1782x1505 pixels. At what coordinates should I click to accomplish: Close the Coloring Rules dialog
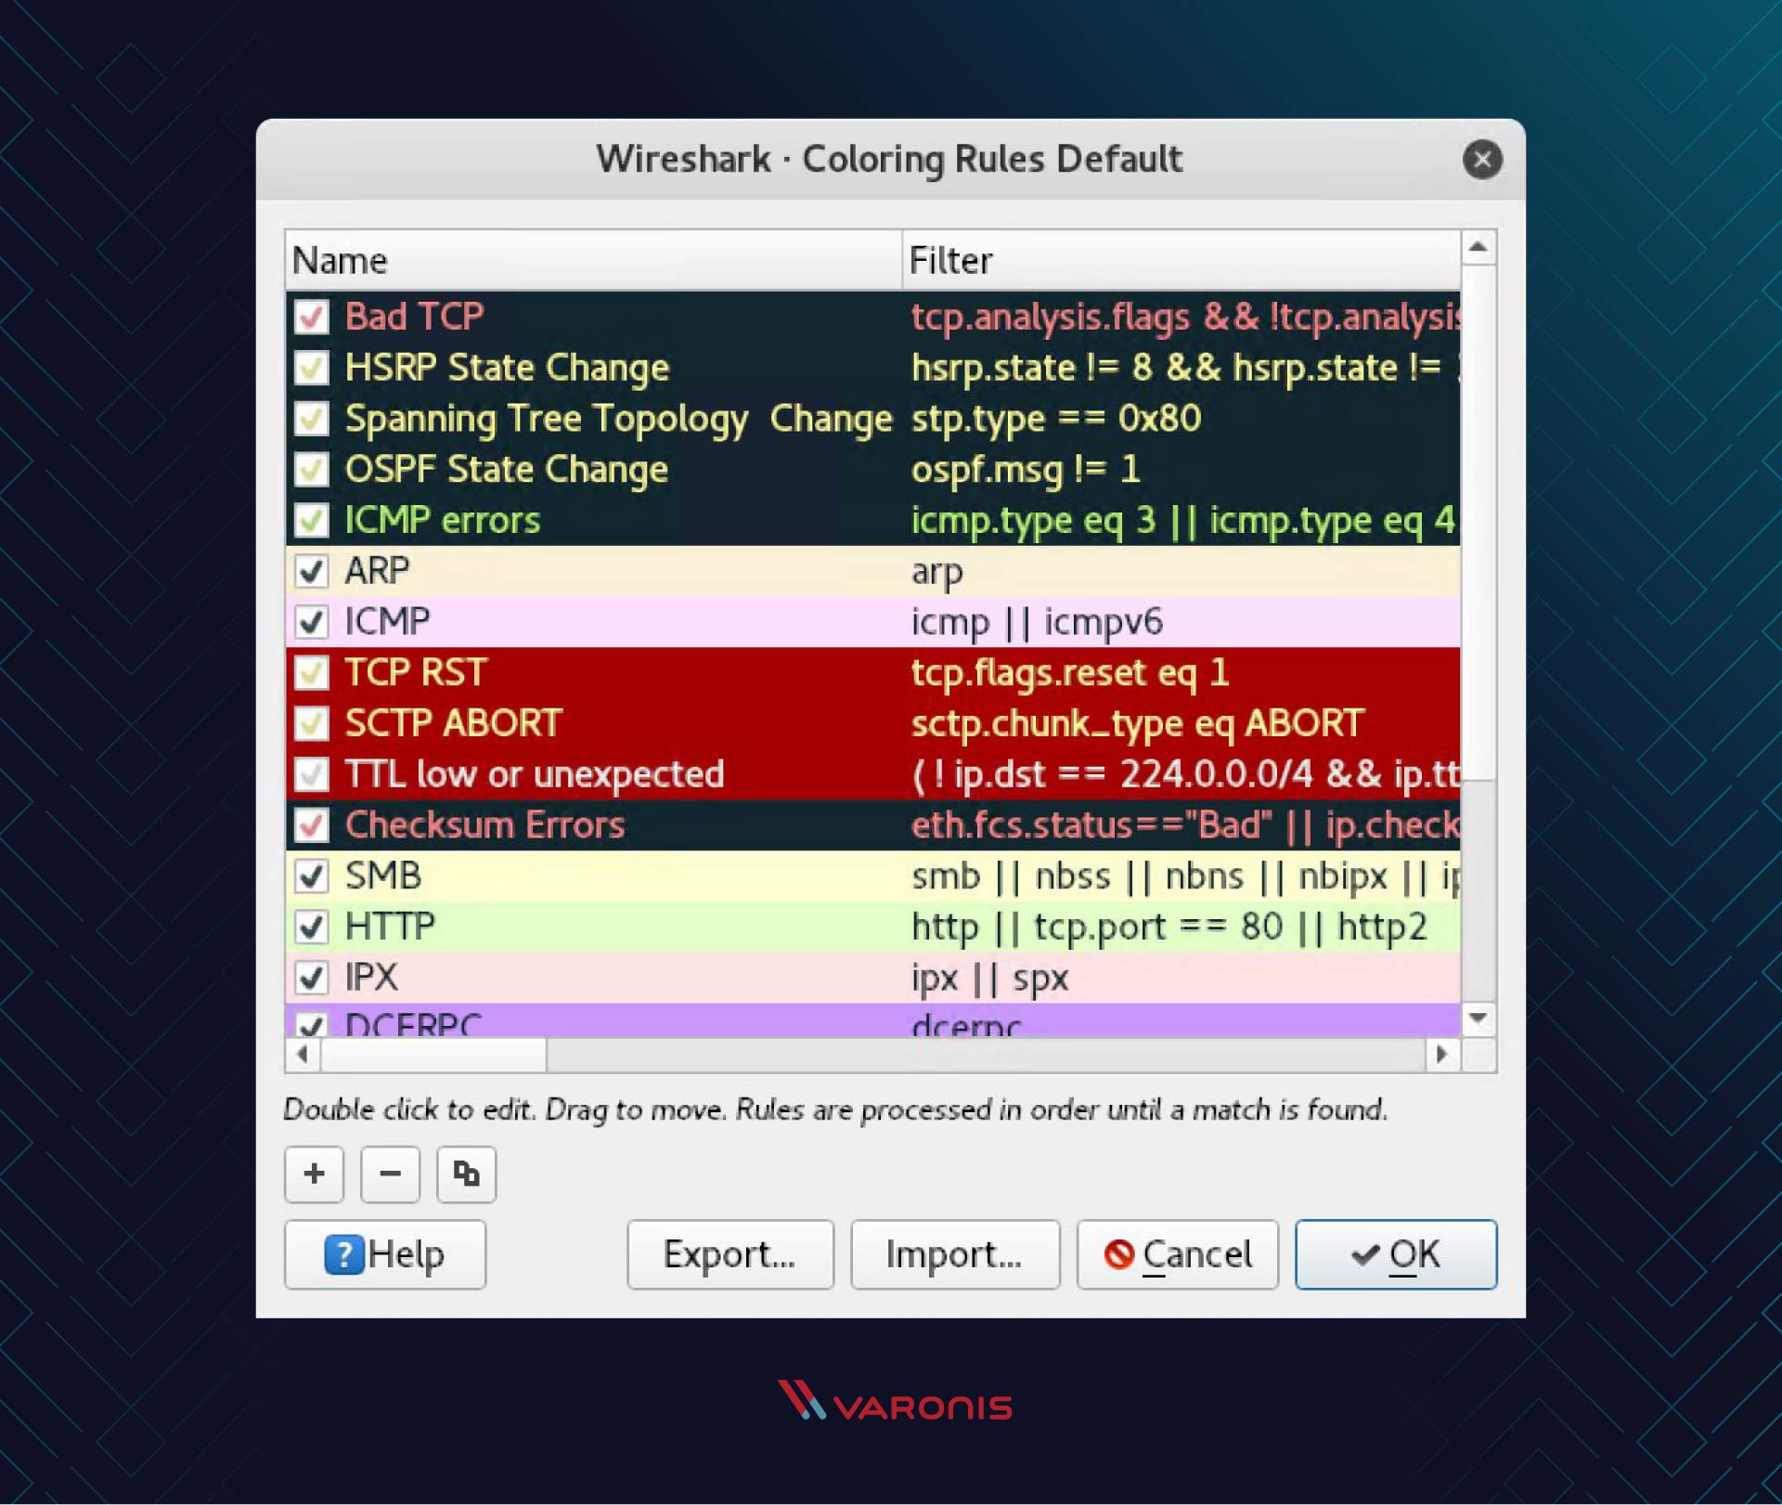point(1482,160)
